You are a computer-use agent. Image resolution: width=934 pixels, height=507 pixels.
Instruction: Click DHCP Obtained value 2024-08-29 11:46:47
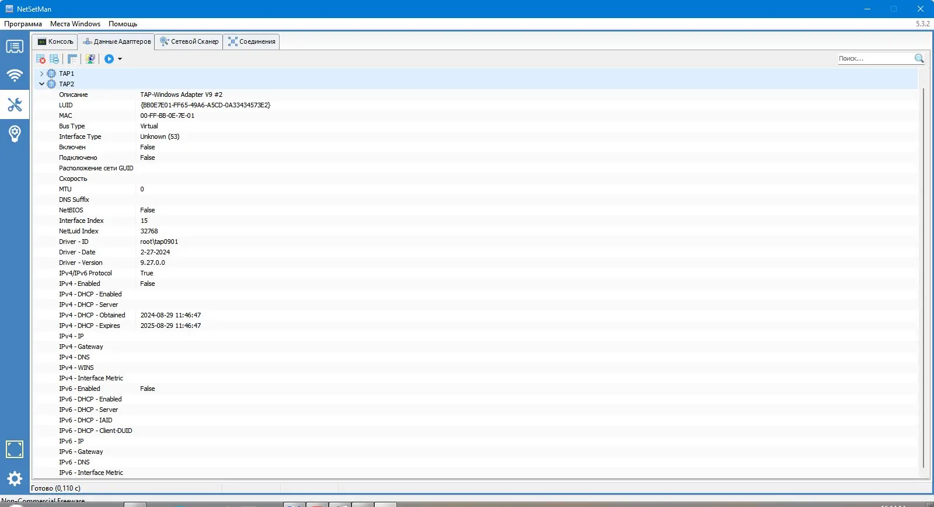(170, 315)
